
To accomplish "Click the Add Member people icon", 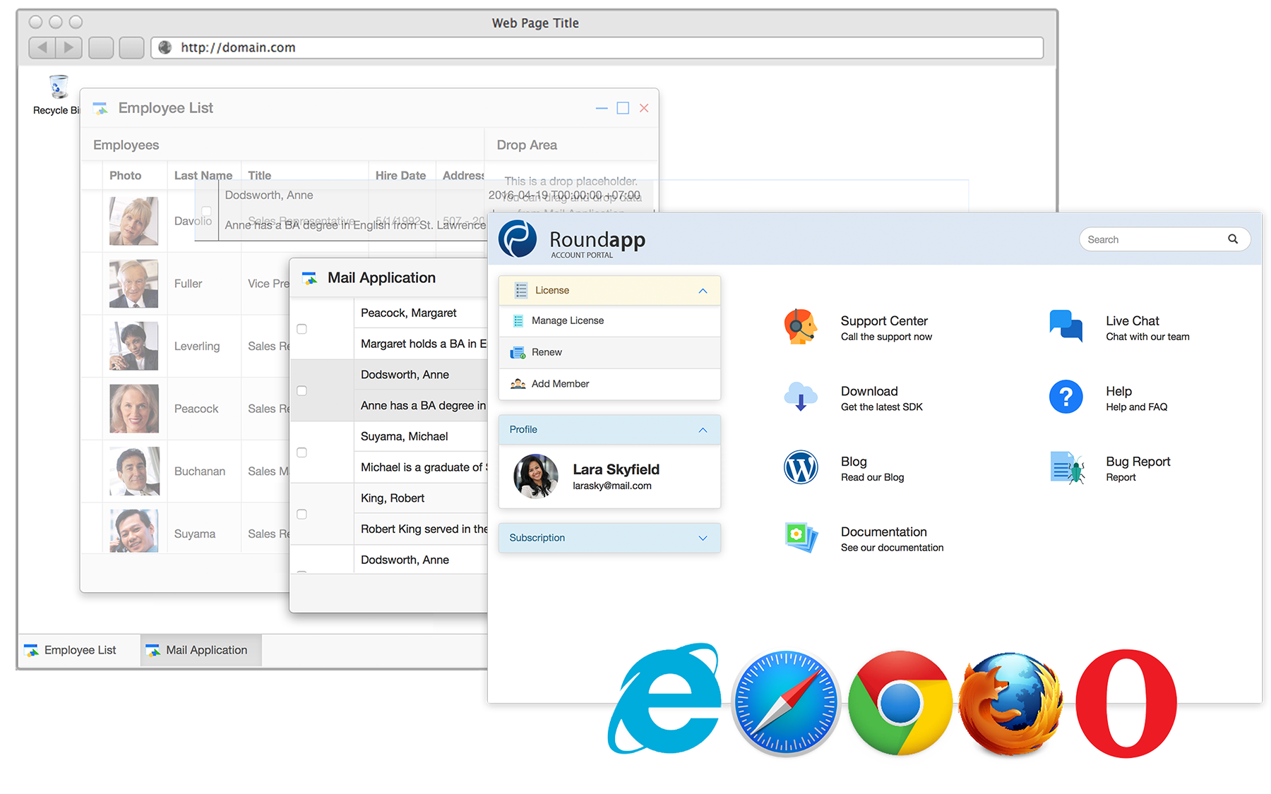I will pyautogui.click(x=518, y=384).
